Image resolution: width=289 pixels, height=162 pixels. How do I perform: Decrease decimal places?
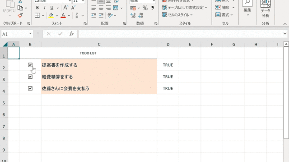click(x=140, y=15)
